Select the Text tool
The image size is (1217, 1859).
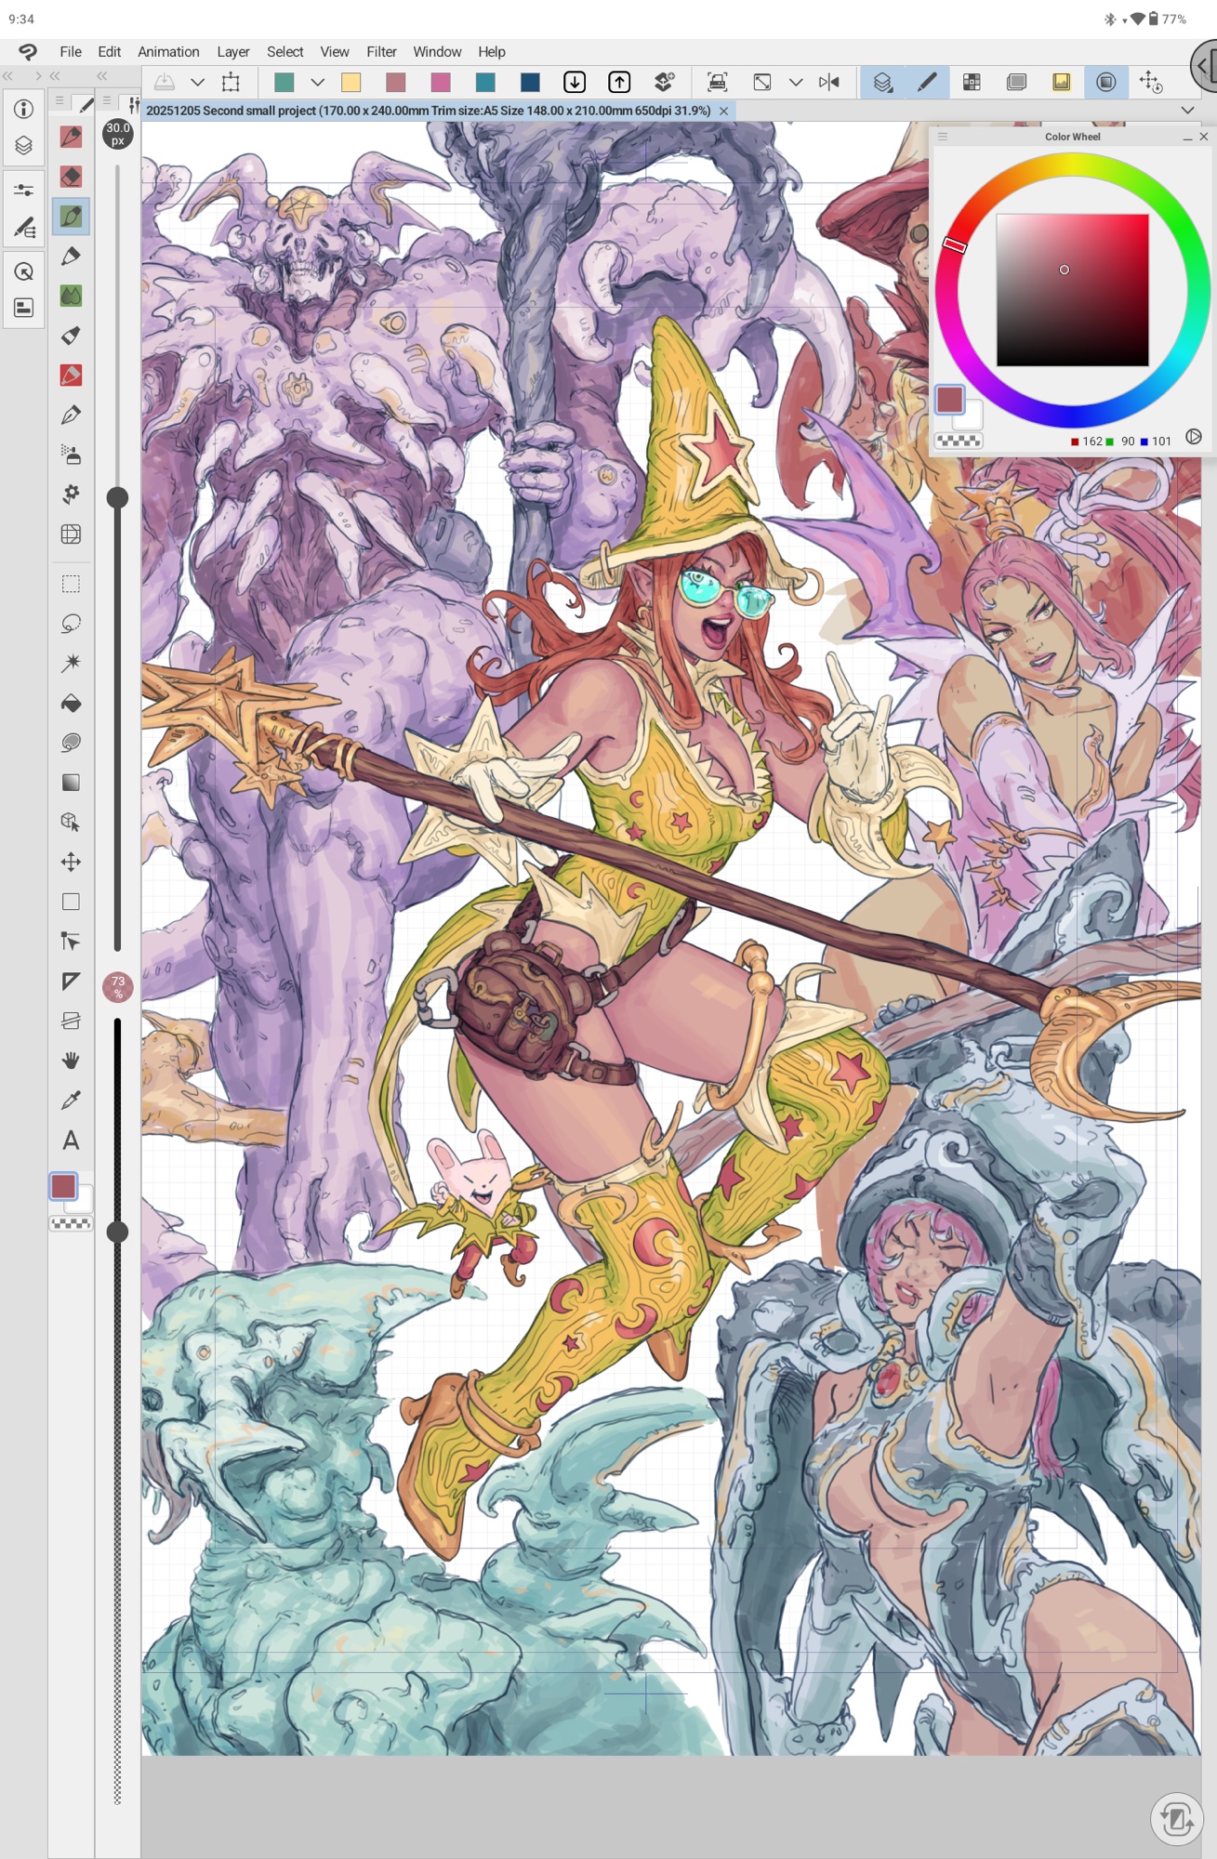[71, 1140]
